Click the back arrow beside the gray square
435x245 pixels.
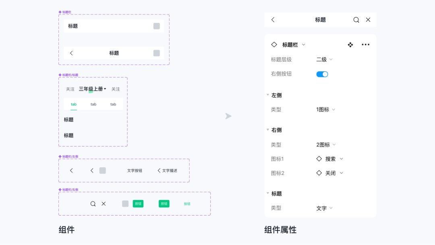tap(92, 170)
